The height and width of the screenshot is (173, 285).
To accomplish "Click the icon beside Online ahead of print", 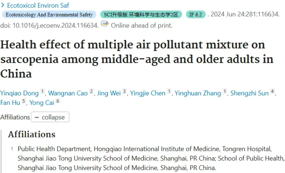I will point(105,24).
